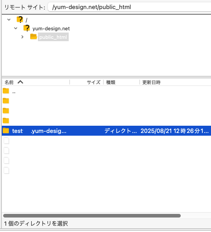Select yum-design.net in the directory tree
The image size is (211, 232).
point(51,28)
